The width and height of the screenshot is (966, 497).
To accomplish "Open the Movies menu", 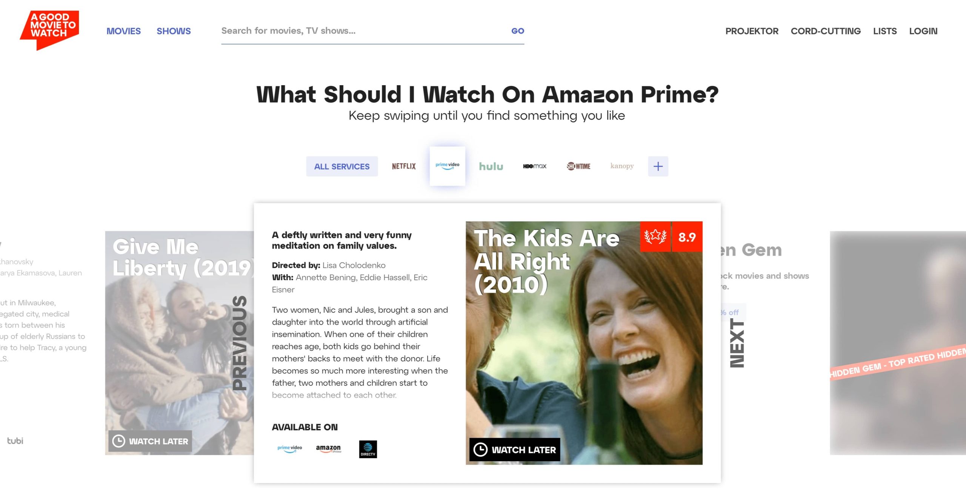I will click(123, 31).
